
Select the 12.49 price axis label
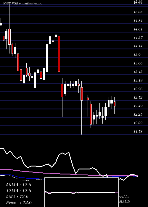138,106
